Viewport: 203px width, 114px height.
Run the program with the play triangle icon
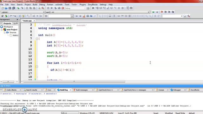(x=52, y=8)
